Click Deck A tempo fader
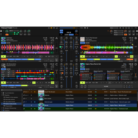 (x=56, y=48)
